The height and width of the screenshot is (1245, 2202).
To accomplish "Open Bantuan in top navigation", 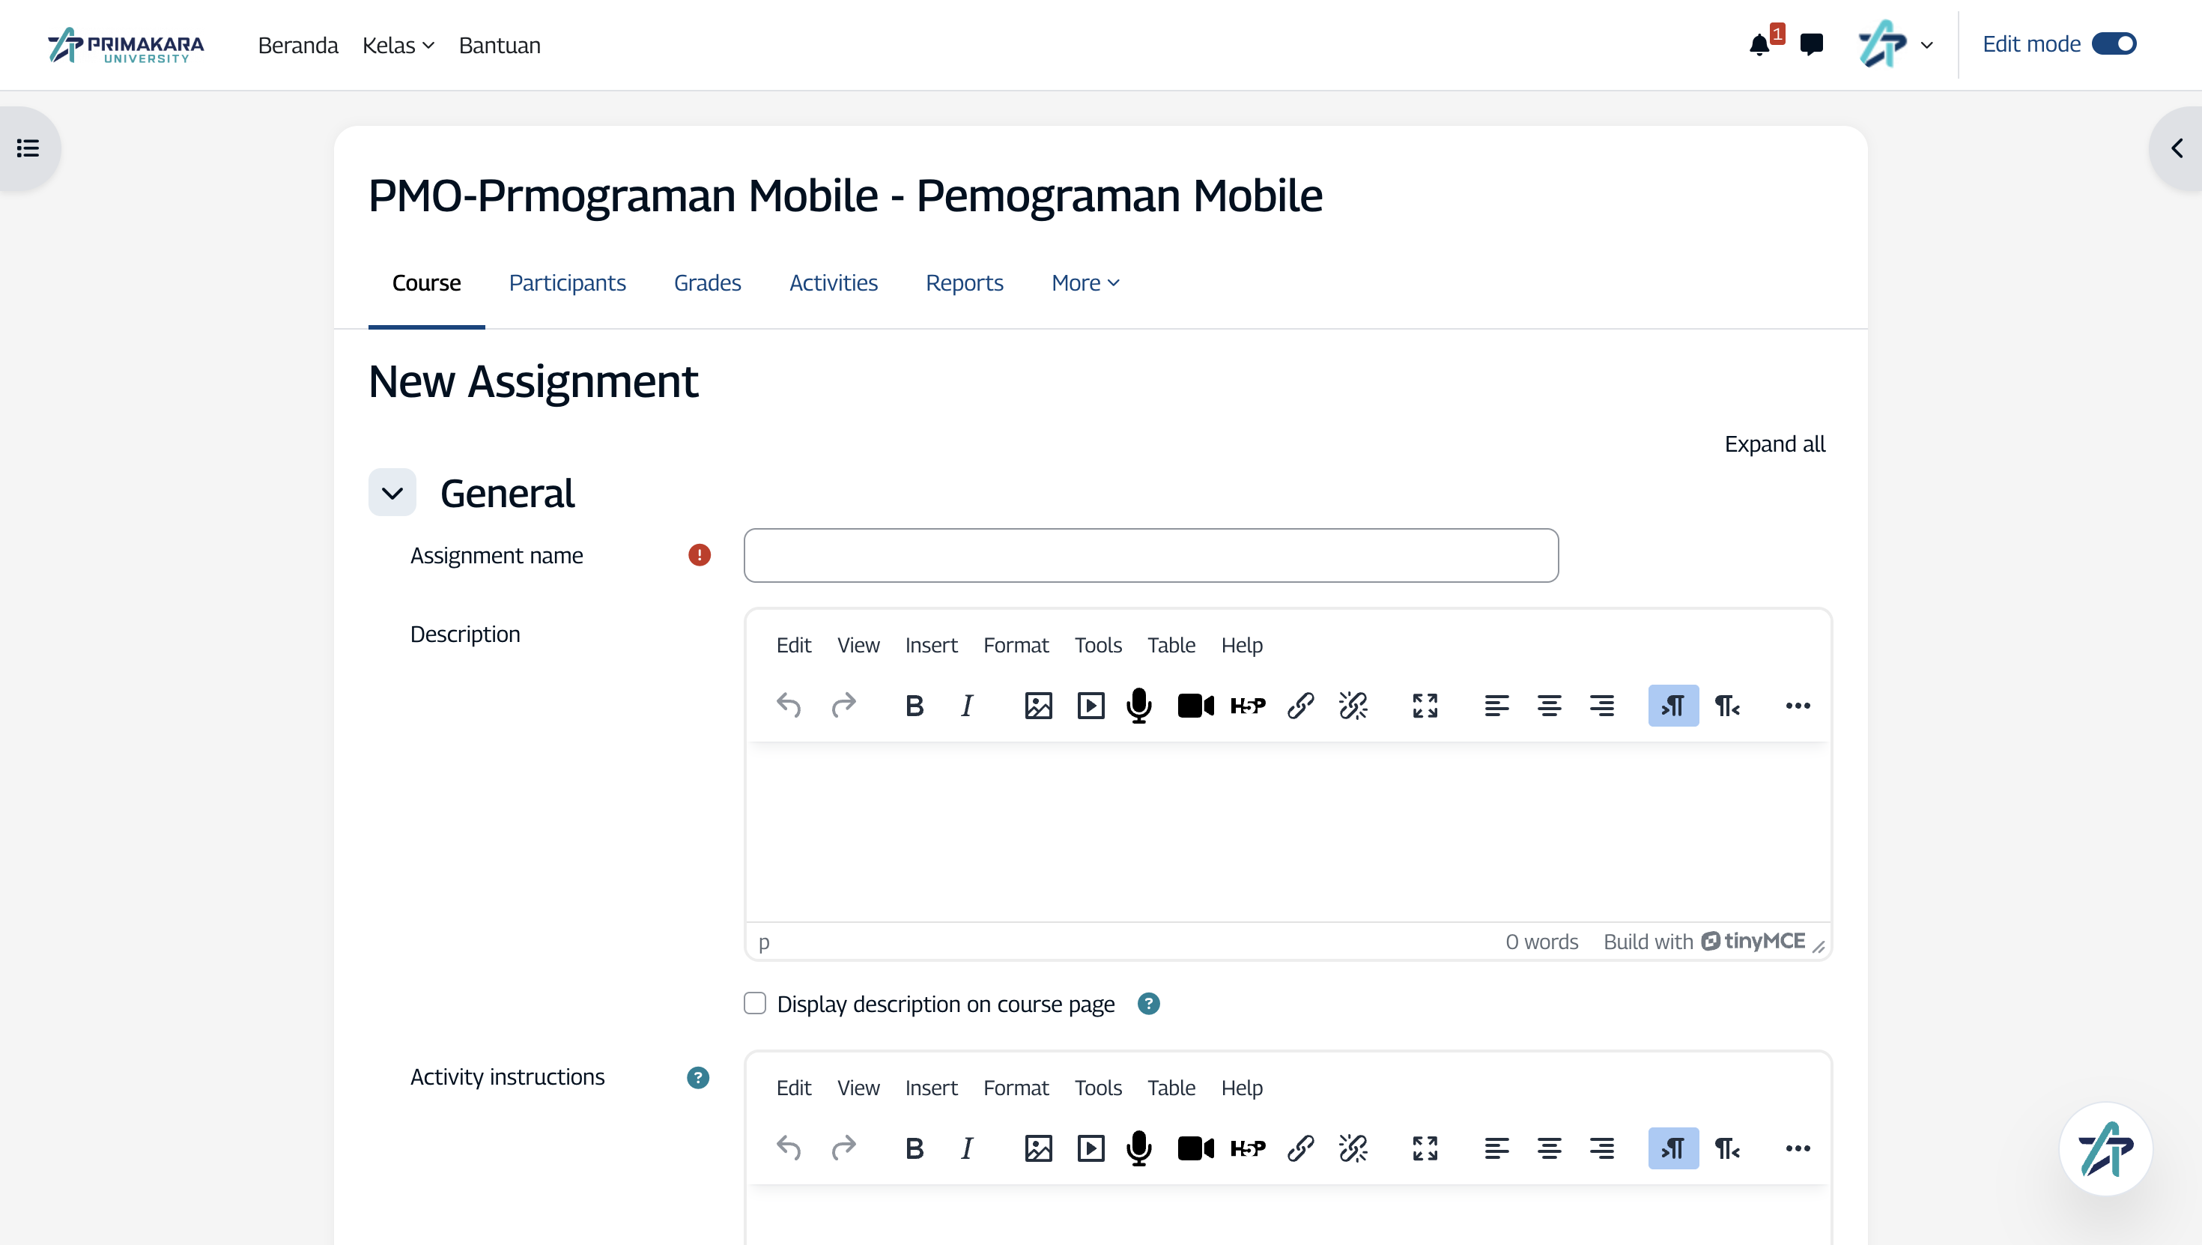I will point(500,45).
